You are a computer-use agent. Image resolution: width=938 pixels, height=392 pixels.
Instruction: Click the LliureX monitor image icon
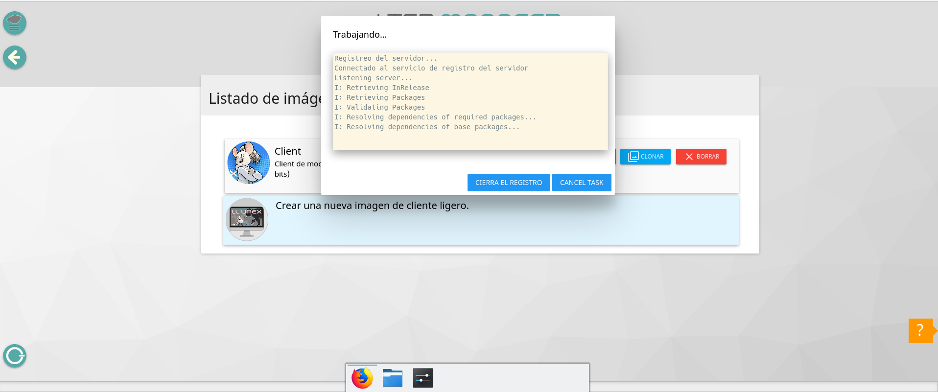tap(247, 219)
